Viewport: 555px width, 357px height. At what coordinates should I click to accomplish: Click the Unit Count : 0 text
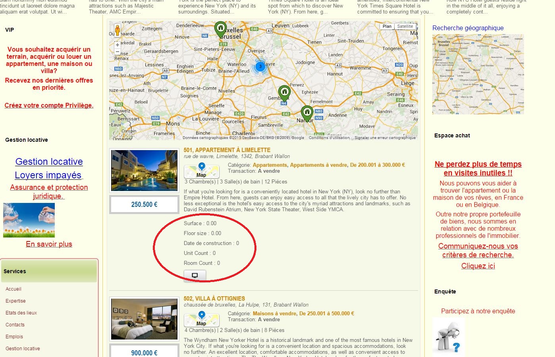[200, 253]
